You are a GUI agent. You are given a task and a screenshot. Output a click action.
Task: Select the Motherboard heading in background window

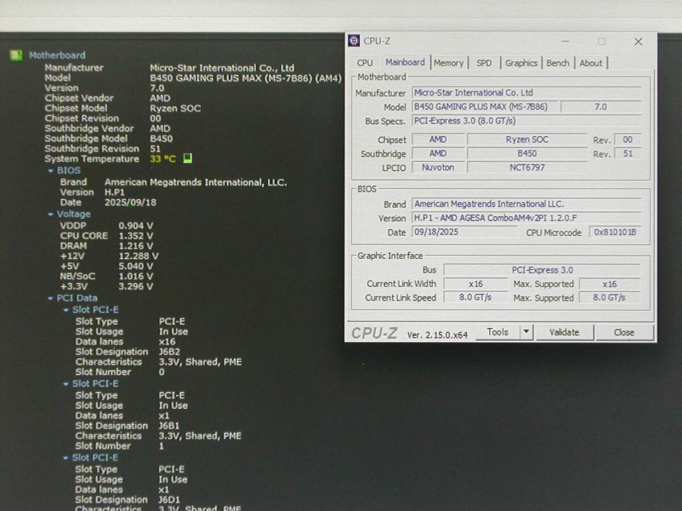[x=57, y=55]
